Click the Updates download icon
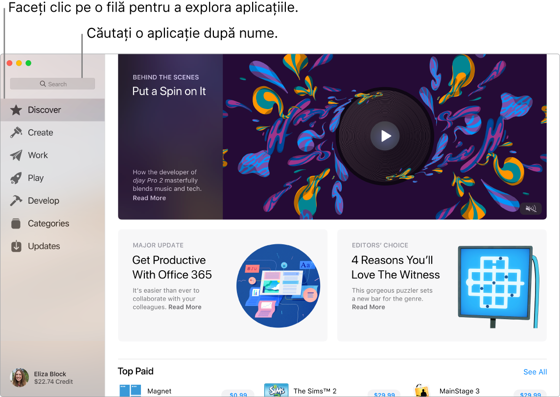560x397 pixels. pos(15,246)
